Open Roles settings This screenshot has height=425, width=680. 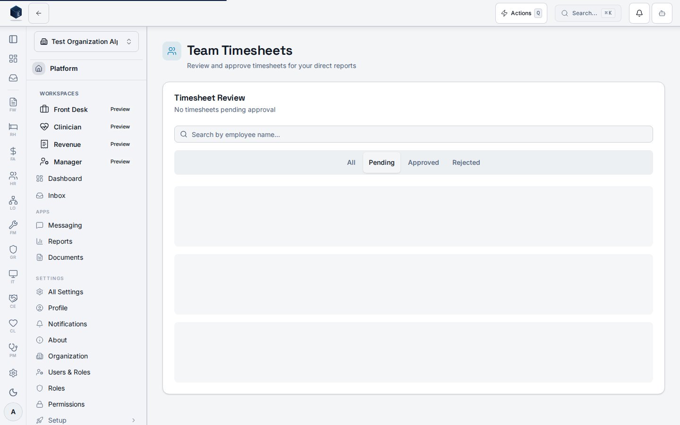pyautogui.click(x=86, y=388)
